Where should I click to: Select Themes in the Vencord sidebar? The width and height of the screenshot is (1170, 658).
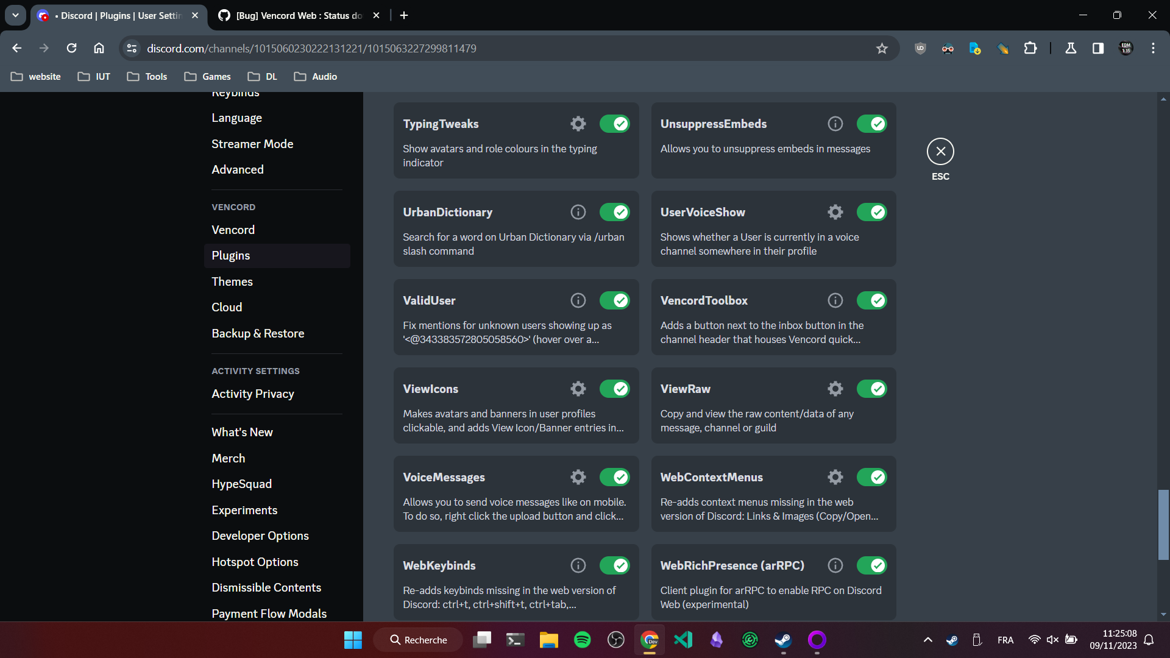232,281
